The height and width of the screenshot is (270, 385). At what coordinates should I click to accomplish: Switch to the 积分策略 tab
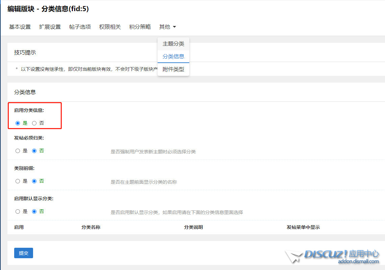(x=140, y=27)
